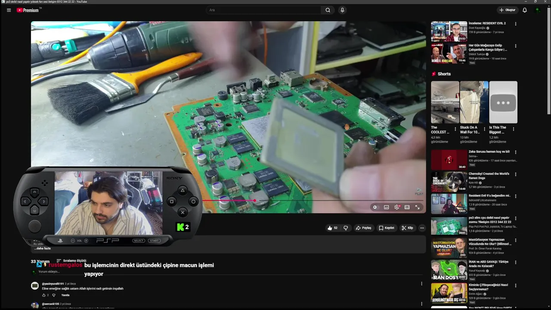Viewport: 551px width, 310px height.
Task: Open Resident Evil 9'u beğendim mi video thumbnail
Action: (449, 204)
